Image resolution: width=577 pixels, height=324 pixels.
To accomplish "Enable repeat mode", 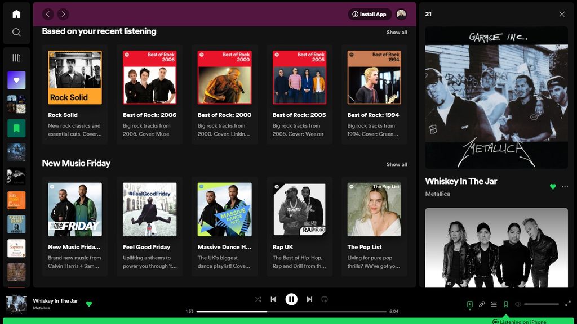I will (325, 299).
